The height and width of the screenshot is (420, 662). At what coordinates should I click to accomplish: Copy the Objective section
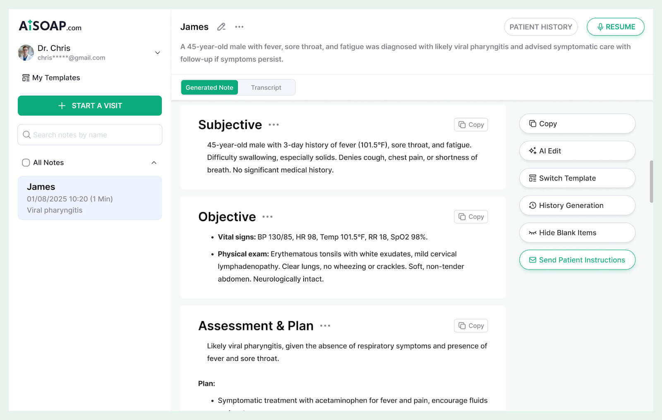tap(470, 216)
